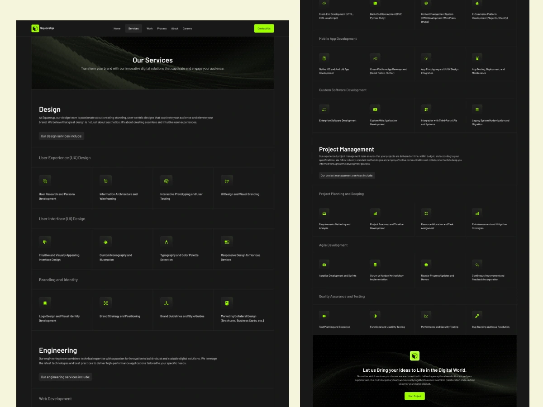Click the User Research and Persona Development icon

coord(45,181)
